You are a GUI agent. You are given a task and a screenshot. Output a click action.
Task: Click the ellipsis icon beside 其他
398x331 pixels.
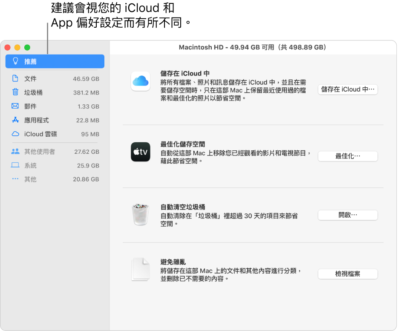coord(15,179)
